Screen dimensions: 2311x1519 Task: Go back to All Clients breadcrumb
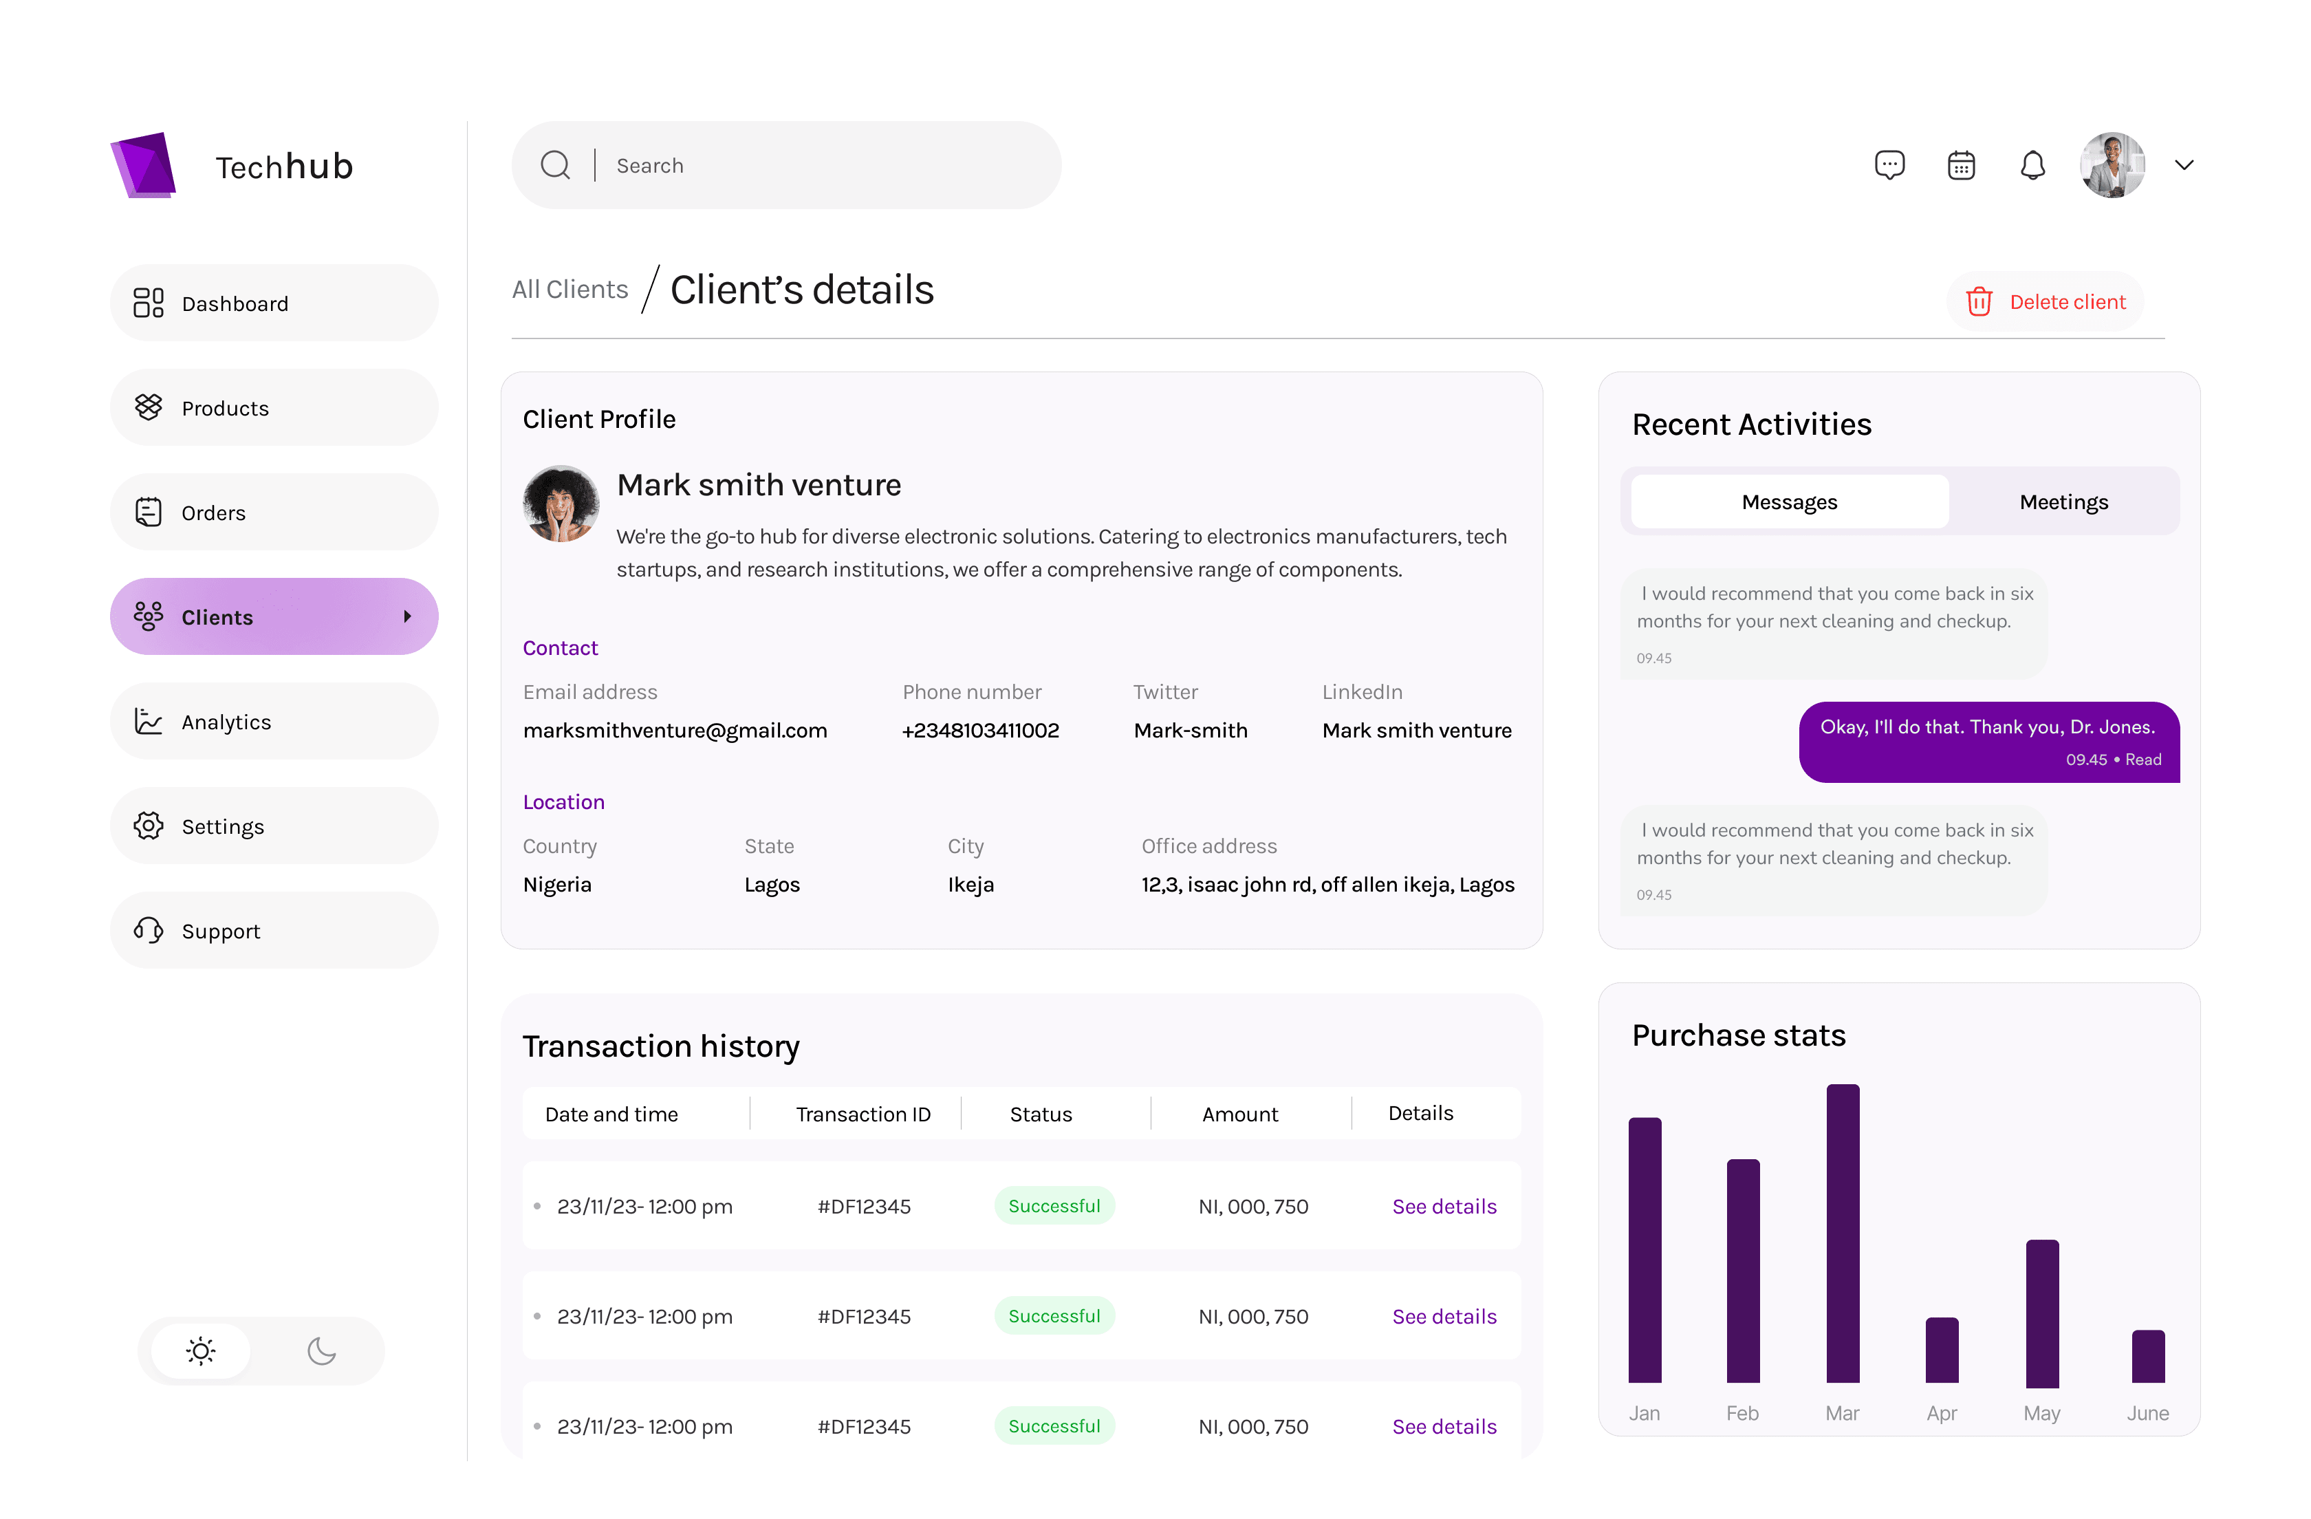tap(570, 290)
